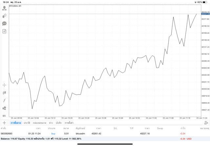The height and width of the screenshot is (146, 210).
Task: Activate the crosshair tool
Action: coord(4,85)
